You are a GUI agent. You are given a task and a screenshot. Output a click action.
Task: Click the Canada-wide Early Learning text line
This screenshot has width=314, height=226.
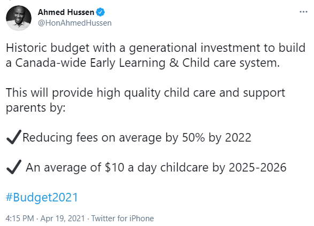[143, 63]
